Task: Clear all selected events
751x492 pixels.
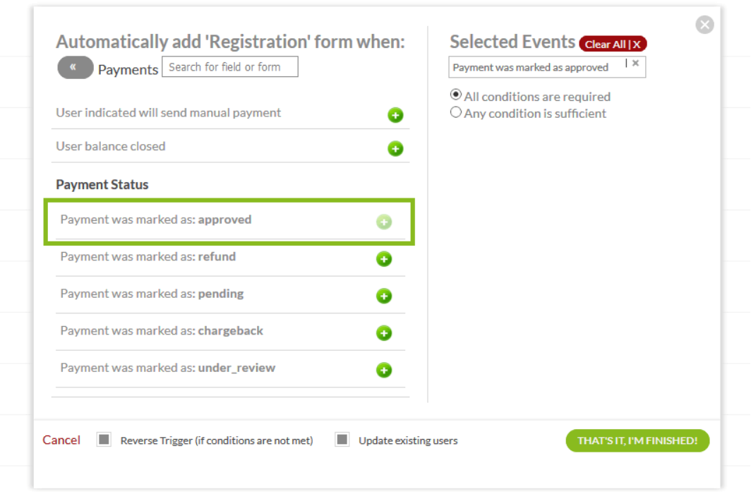Action: [613, 44]
